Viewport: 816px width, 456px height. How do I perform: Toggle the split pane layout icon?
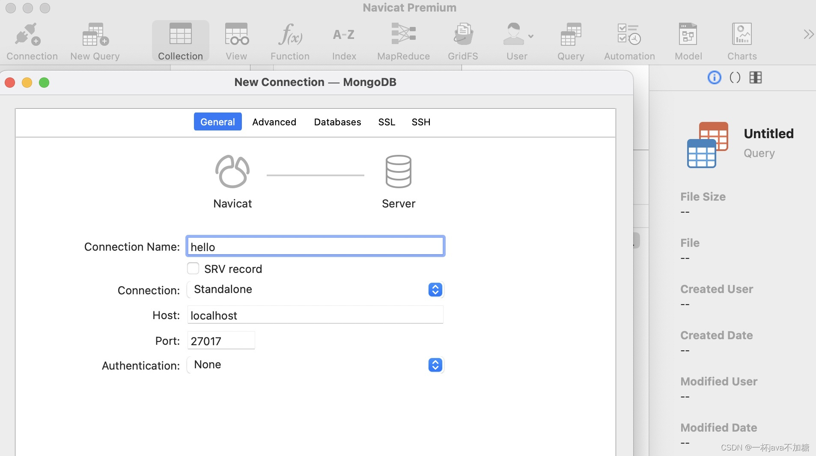tap(756, 77)
